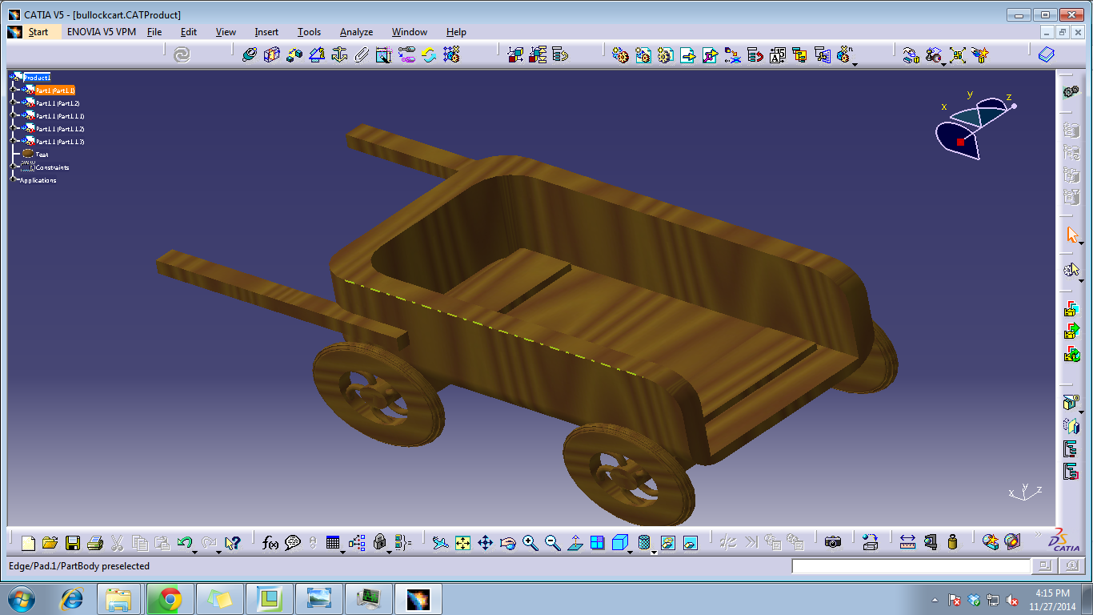This screenshot has width=1093, height=615.
Task: Open the Tools menu
Action: click(309, 32)
